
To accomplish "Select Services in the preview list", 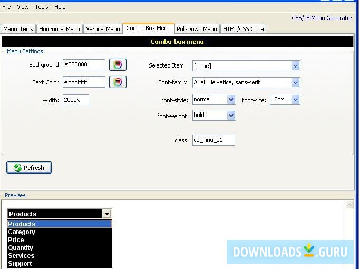I will coord(60,256).
